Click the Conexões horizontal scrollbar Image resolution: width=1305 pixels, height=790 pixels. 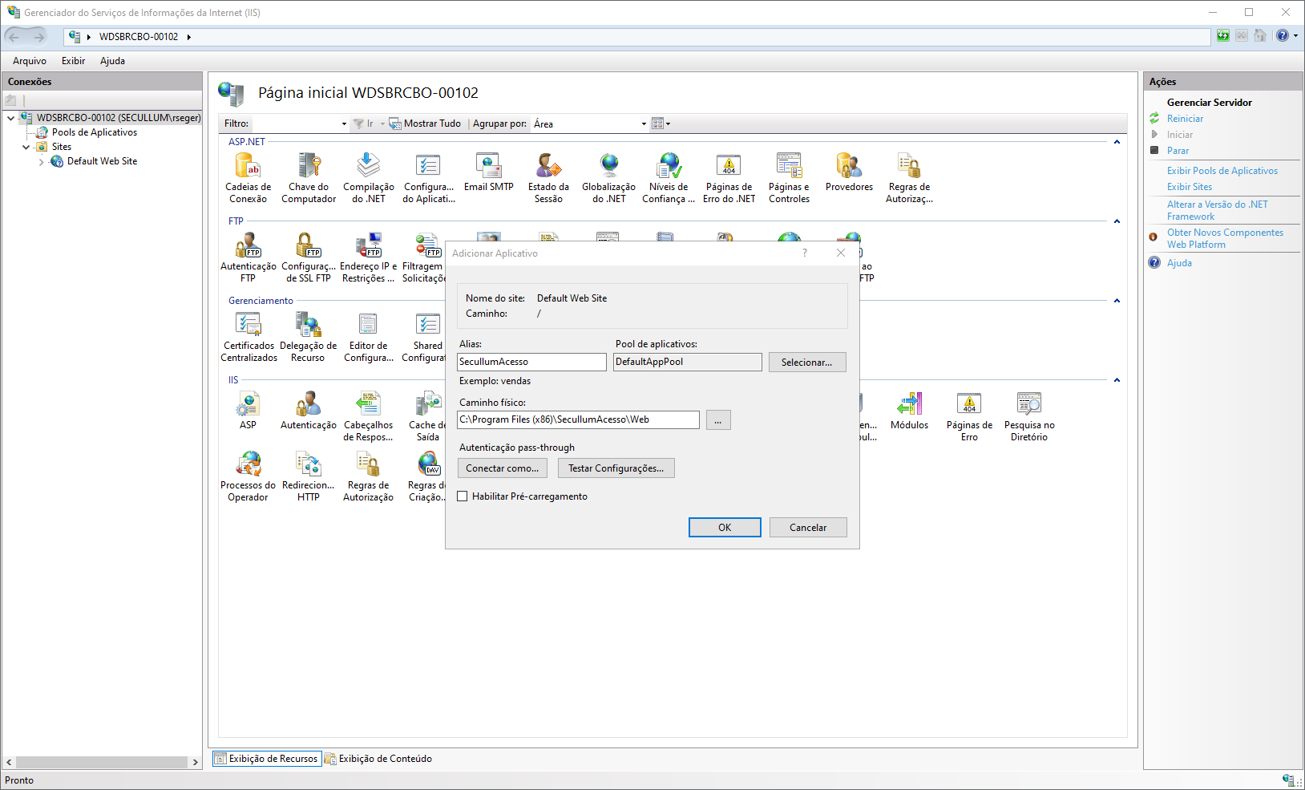103,762
